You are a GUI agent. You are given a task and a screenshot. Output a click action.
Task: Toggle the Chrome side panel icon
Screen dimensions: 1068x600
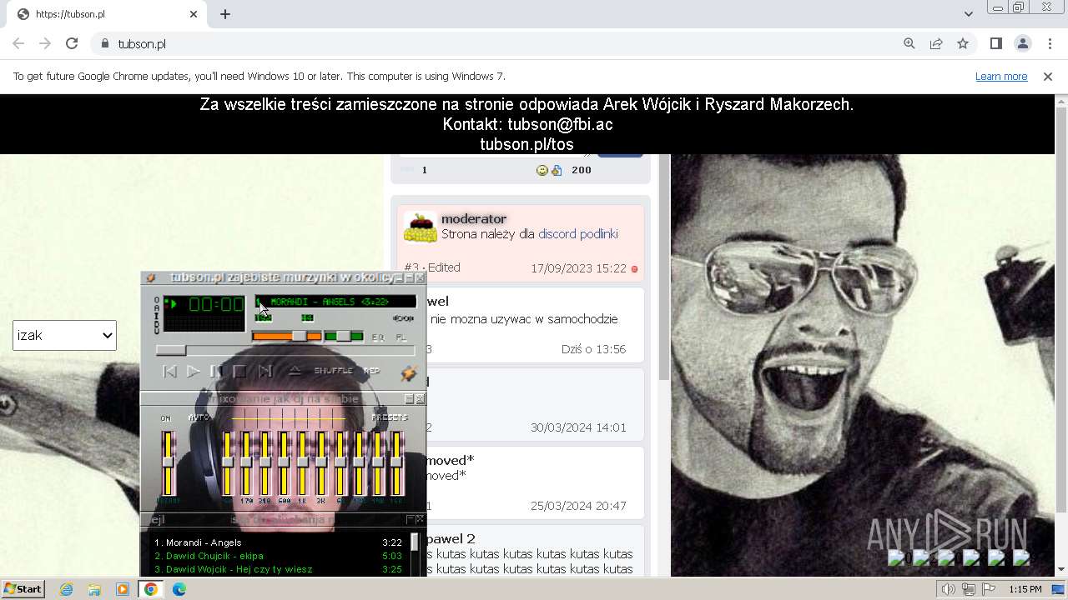pos(995,43)
